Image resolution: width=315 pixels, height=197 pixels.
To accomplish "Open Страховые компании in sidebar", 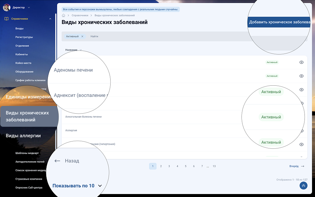I will click(29, 179).
